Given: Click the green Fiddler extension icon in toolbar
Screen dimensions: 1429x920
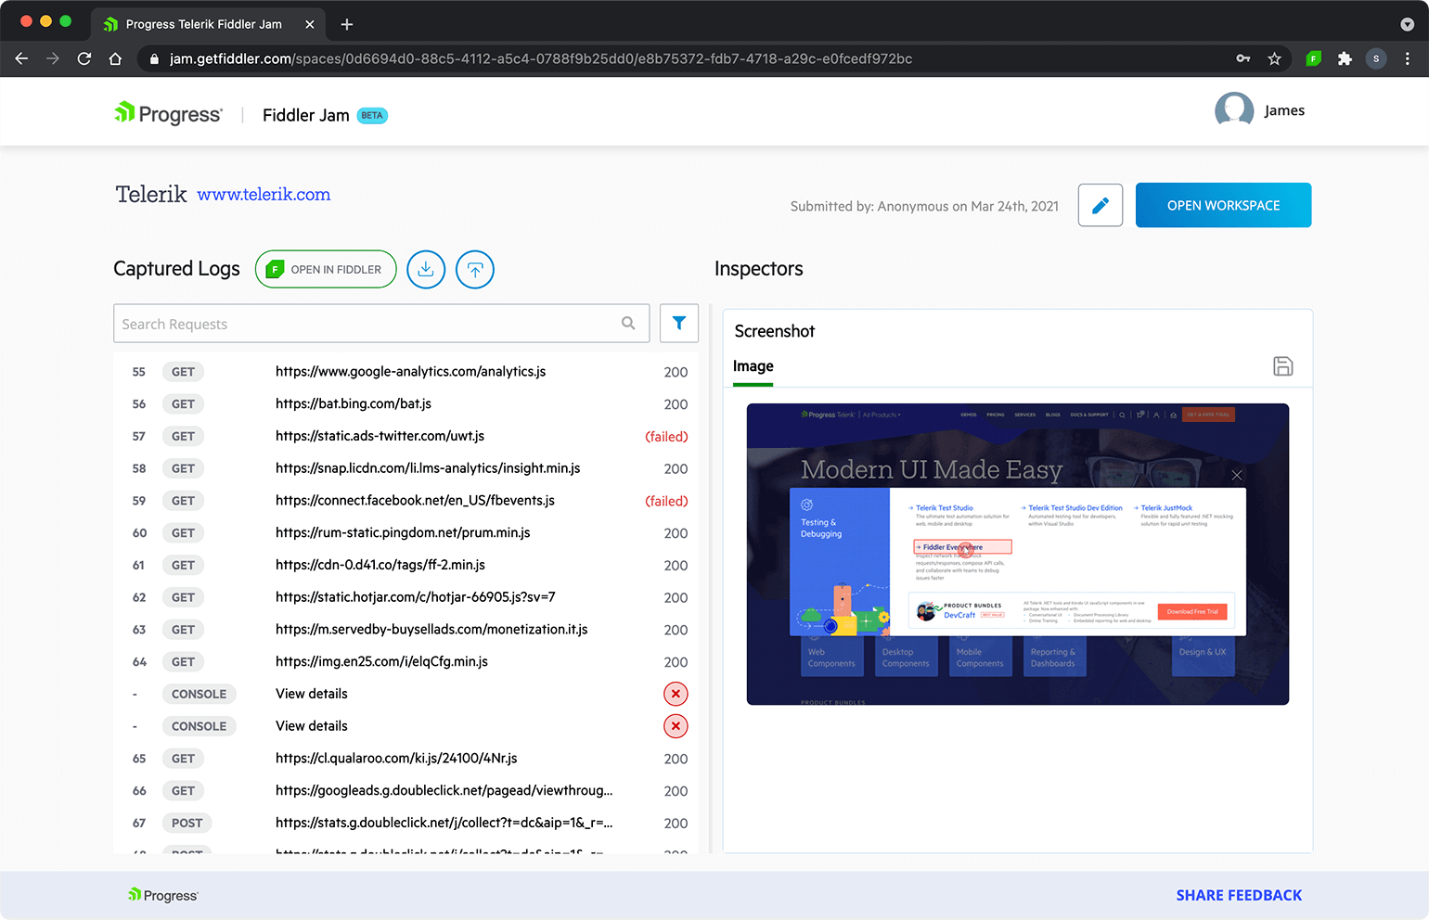Looking at the screenshot, I should (1313, 57).
